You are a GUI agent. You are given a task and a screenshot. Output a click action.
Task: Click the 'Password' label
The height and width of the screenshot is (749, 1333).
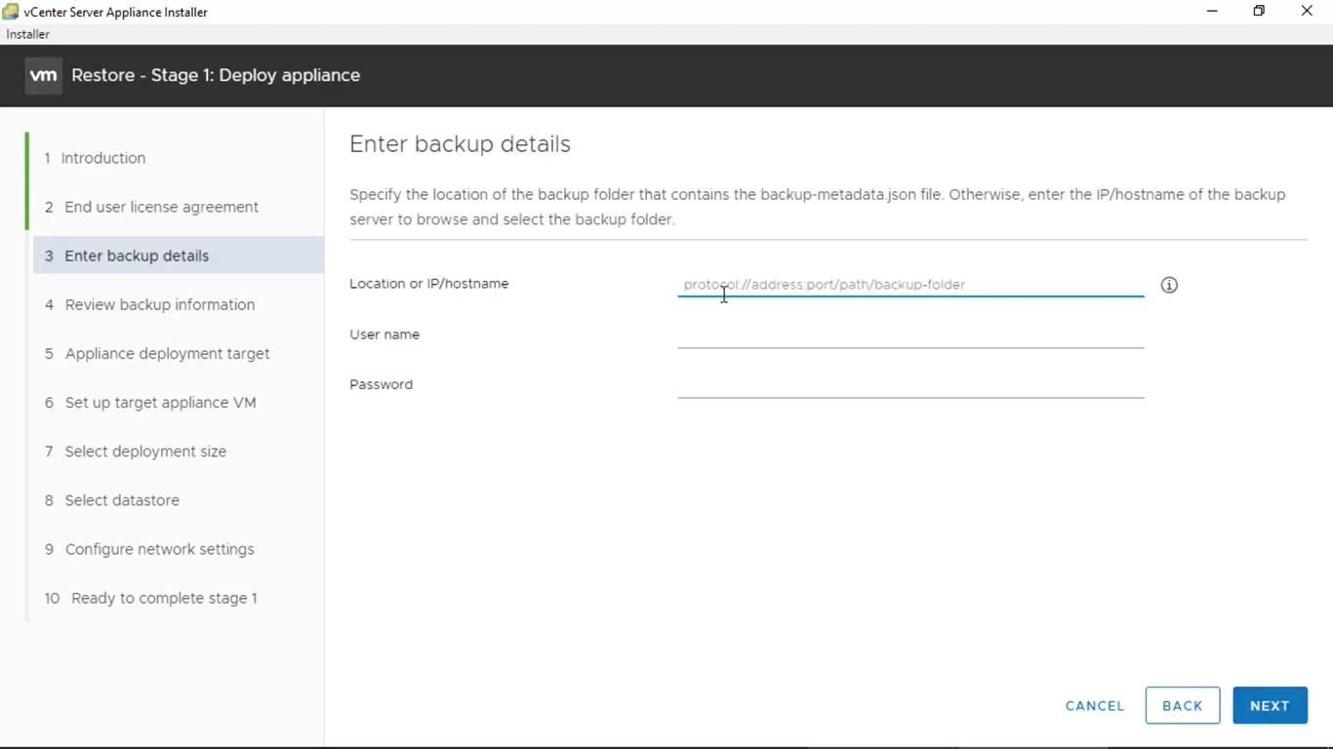tap(382, 384)
